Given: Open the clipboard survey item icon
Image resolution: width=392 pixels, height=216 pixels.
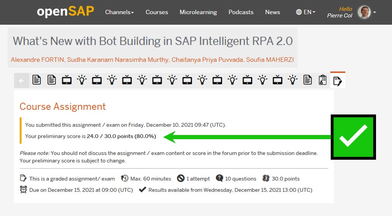Looking at the screenshot, I should point(323,80).
